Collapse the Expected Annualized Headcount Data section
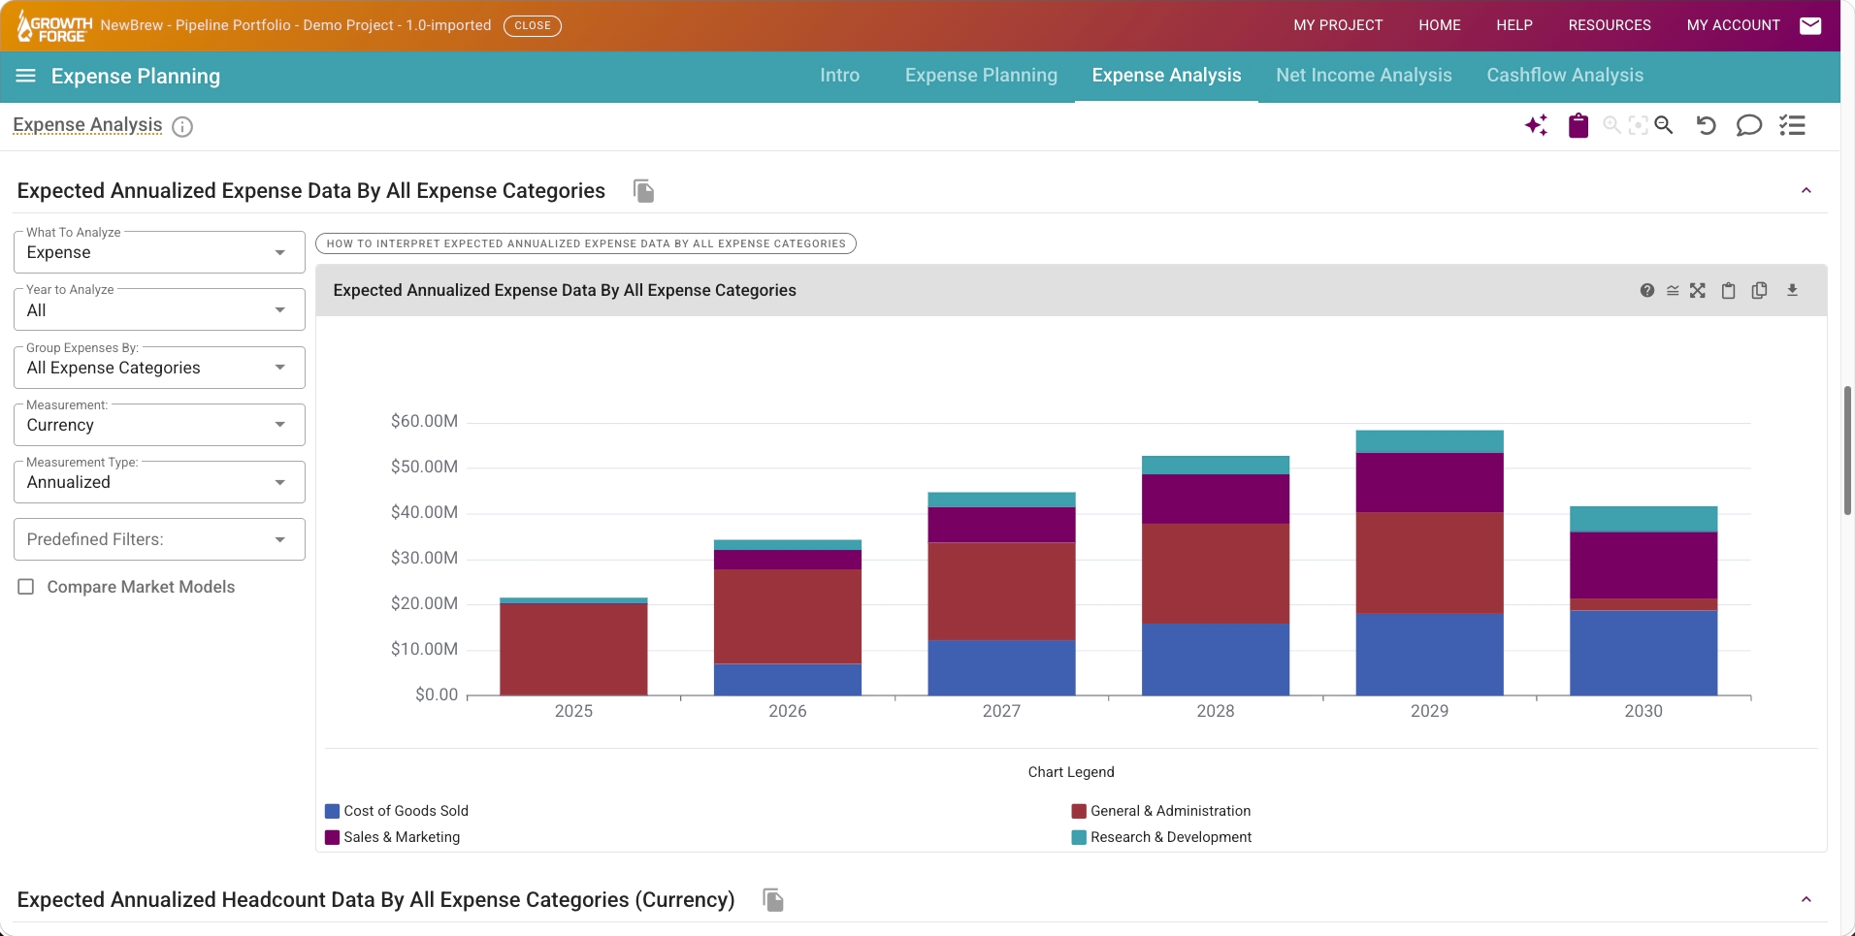This screenshot has height=936, width=1855. click(x=1806, y=899)
